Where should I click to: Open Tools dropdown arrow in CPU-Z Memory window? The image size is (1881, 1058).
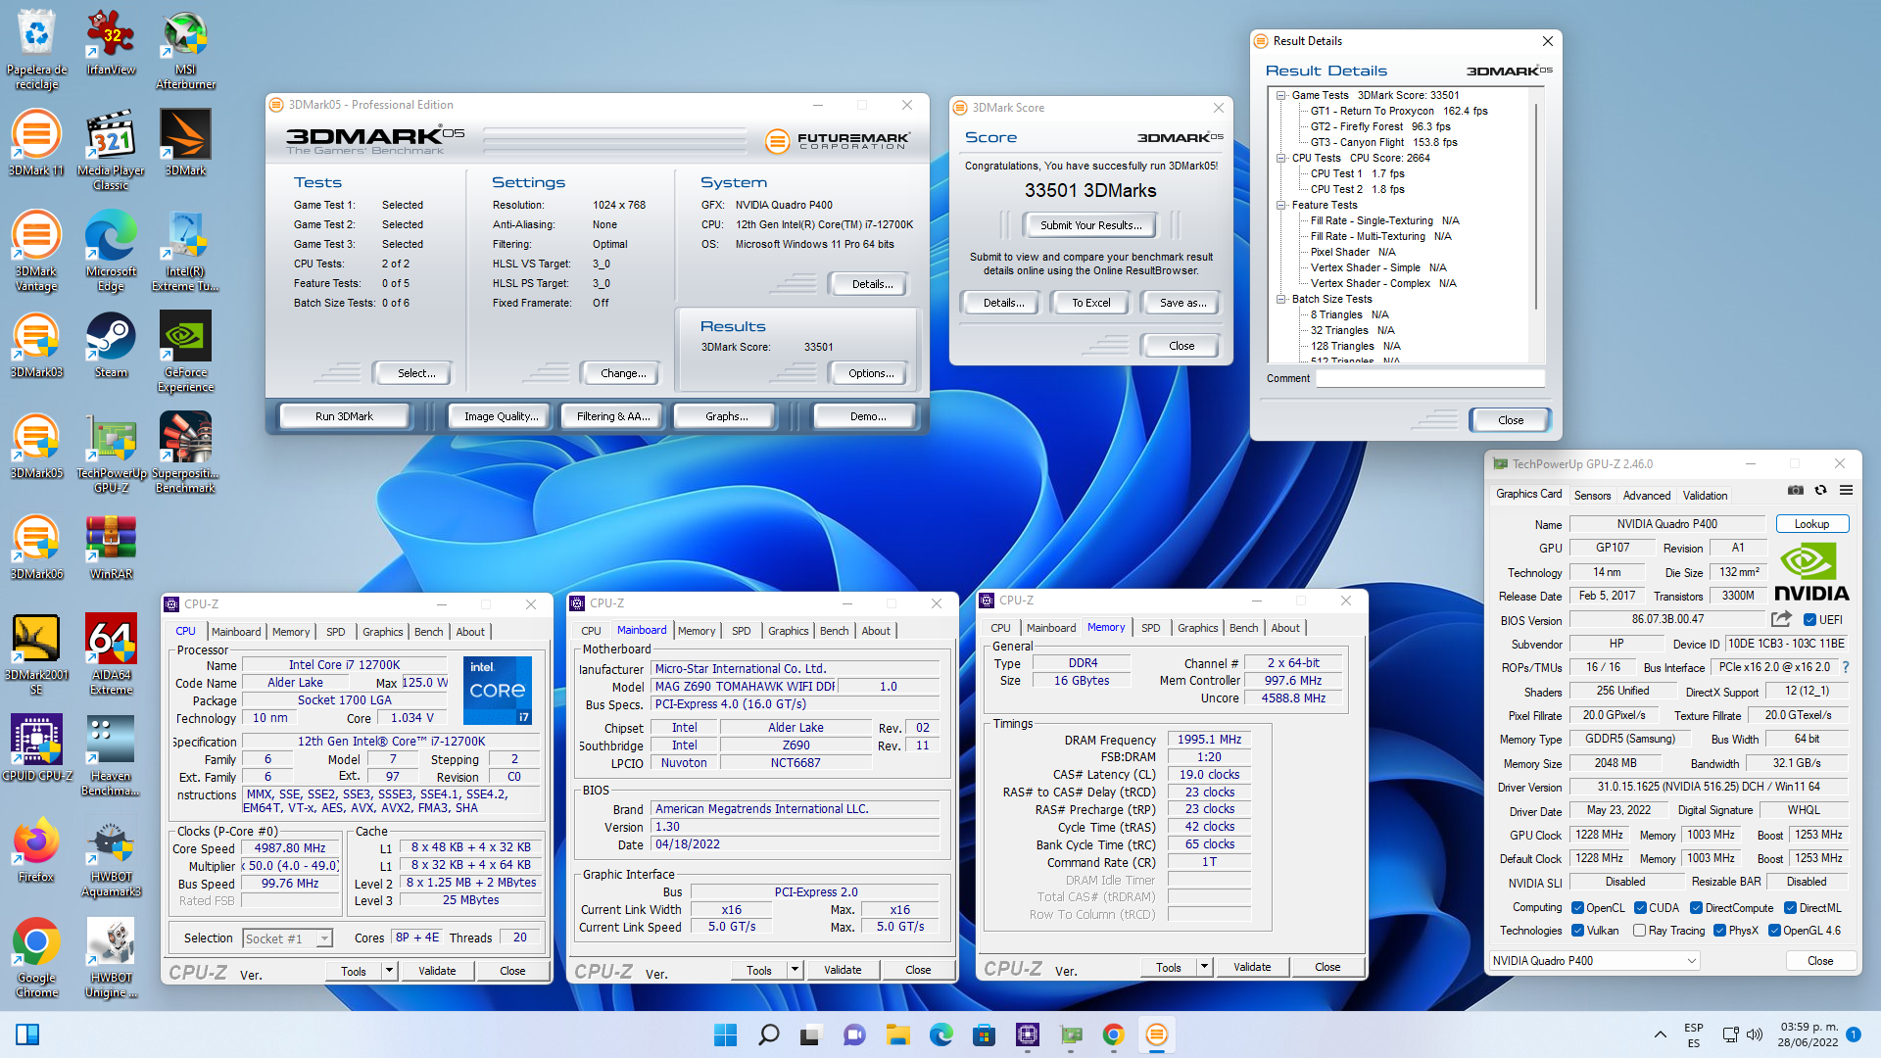point(1204,967)
